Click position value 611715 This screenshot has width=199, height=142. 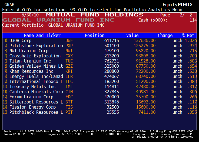click(x=112, y=41)
